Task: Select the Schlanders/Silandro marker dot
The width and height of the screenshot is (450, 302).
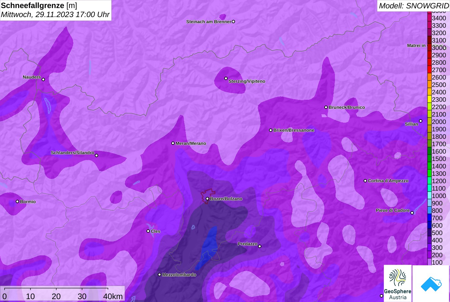Action: point(96,156)
